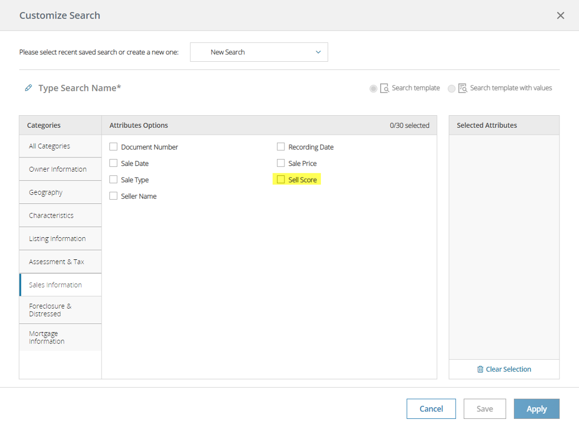Close the Customize Search dialog
Screen dimensions: 579x430
tap(560, 15)
